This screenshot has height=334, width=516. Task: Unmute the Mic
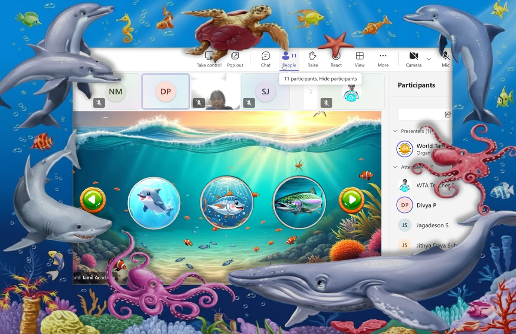(446, 59)
